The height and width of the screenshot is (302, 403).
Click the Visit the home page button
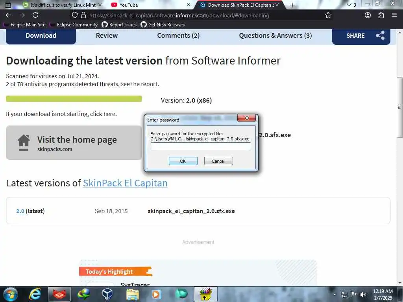click(x=74, y=143)
